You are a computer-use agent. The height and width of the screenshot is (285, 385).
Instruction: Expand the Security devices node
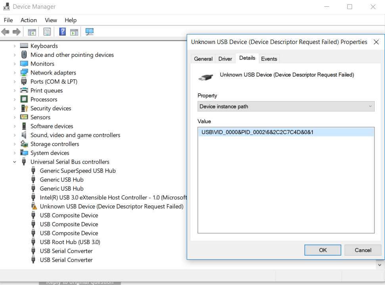click(15, 108)
